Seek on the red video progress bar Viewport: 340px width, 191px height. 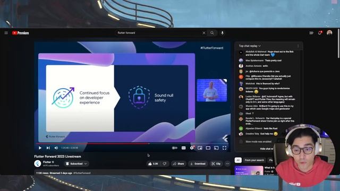[133, 143]
